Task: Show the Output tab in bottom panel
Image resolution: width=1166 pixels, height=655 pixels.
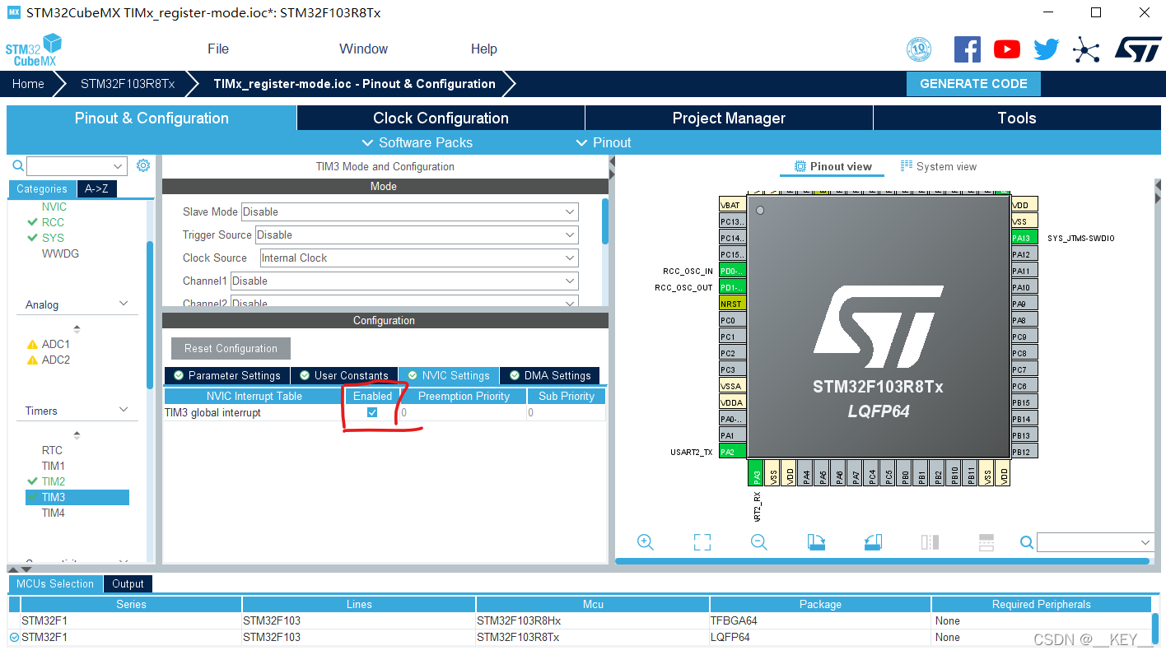Action: [x=128, y=583]
